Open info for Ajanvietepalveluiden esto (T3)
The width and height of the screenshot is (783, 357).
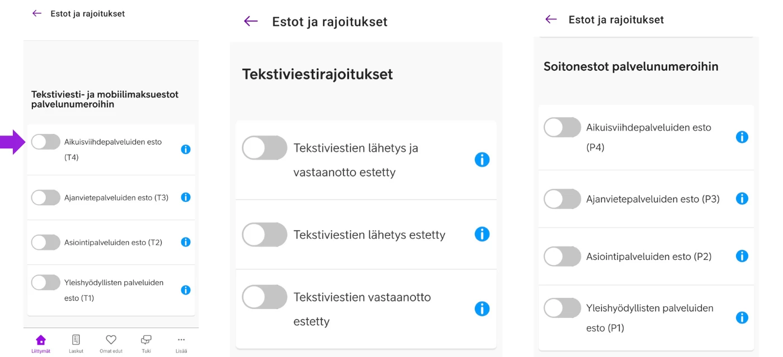(186, 197)
